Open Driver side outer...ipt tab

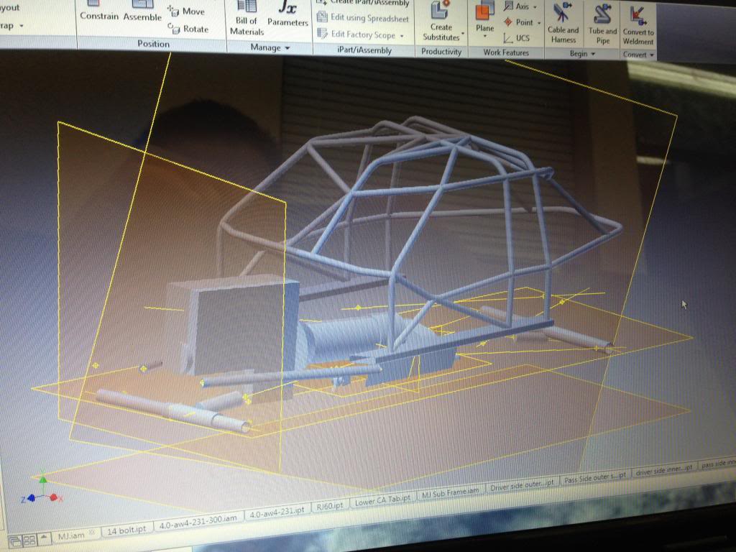(522, 485)
